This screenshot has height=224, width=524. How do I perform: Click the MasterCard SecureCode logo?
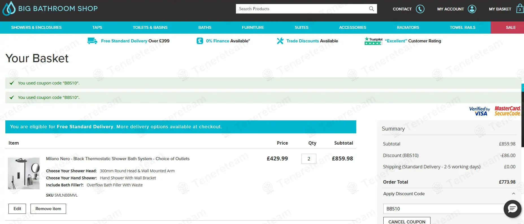tap(507, 111)
